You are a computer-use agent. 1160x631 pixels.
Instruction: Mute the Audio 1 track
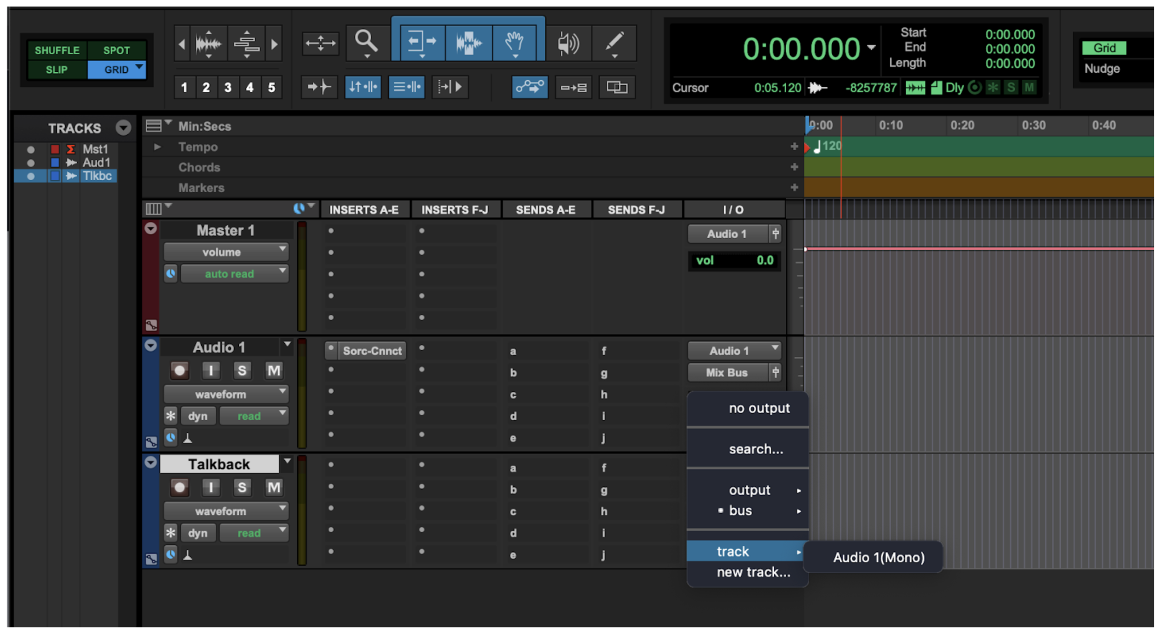click(273, 370)
